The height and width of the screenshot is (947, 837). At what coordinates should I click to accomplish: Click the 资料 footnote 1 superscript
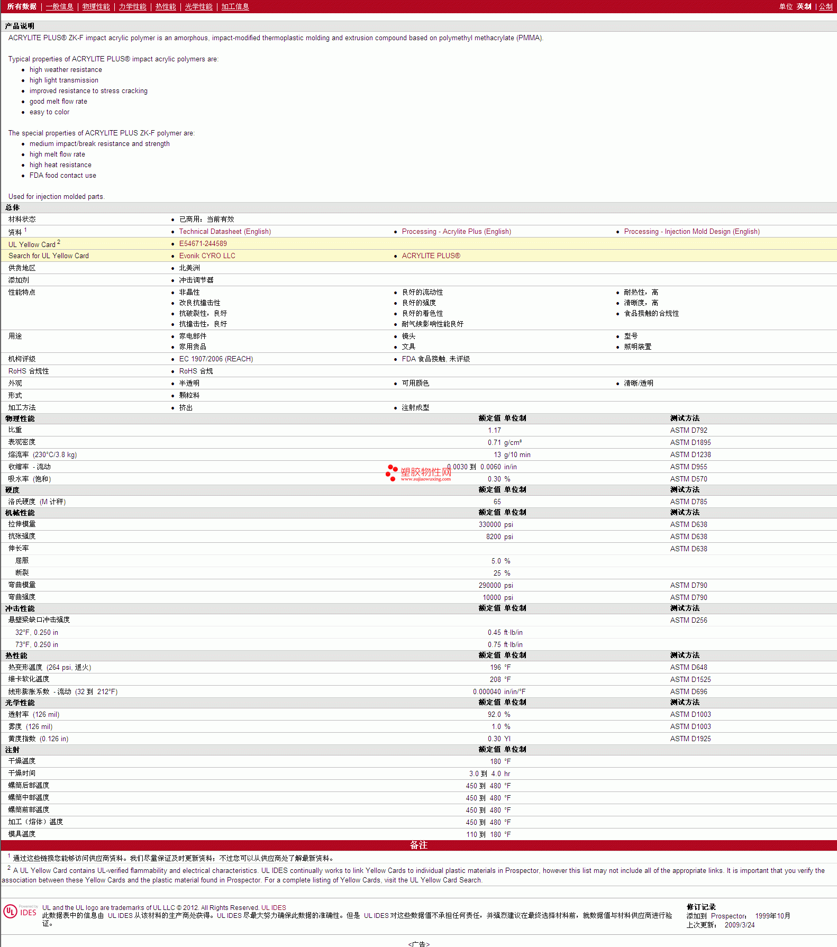(x=25, y=230)
